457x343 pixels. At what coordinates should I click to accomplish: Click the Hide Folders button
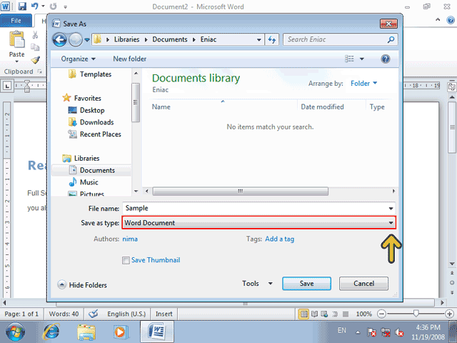tap(82, 285)
